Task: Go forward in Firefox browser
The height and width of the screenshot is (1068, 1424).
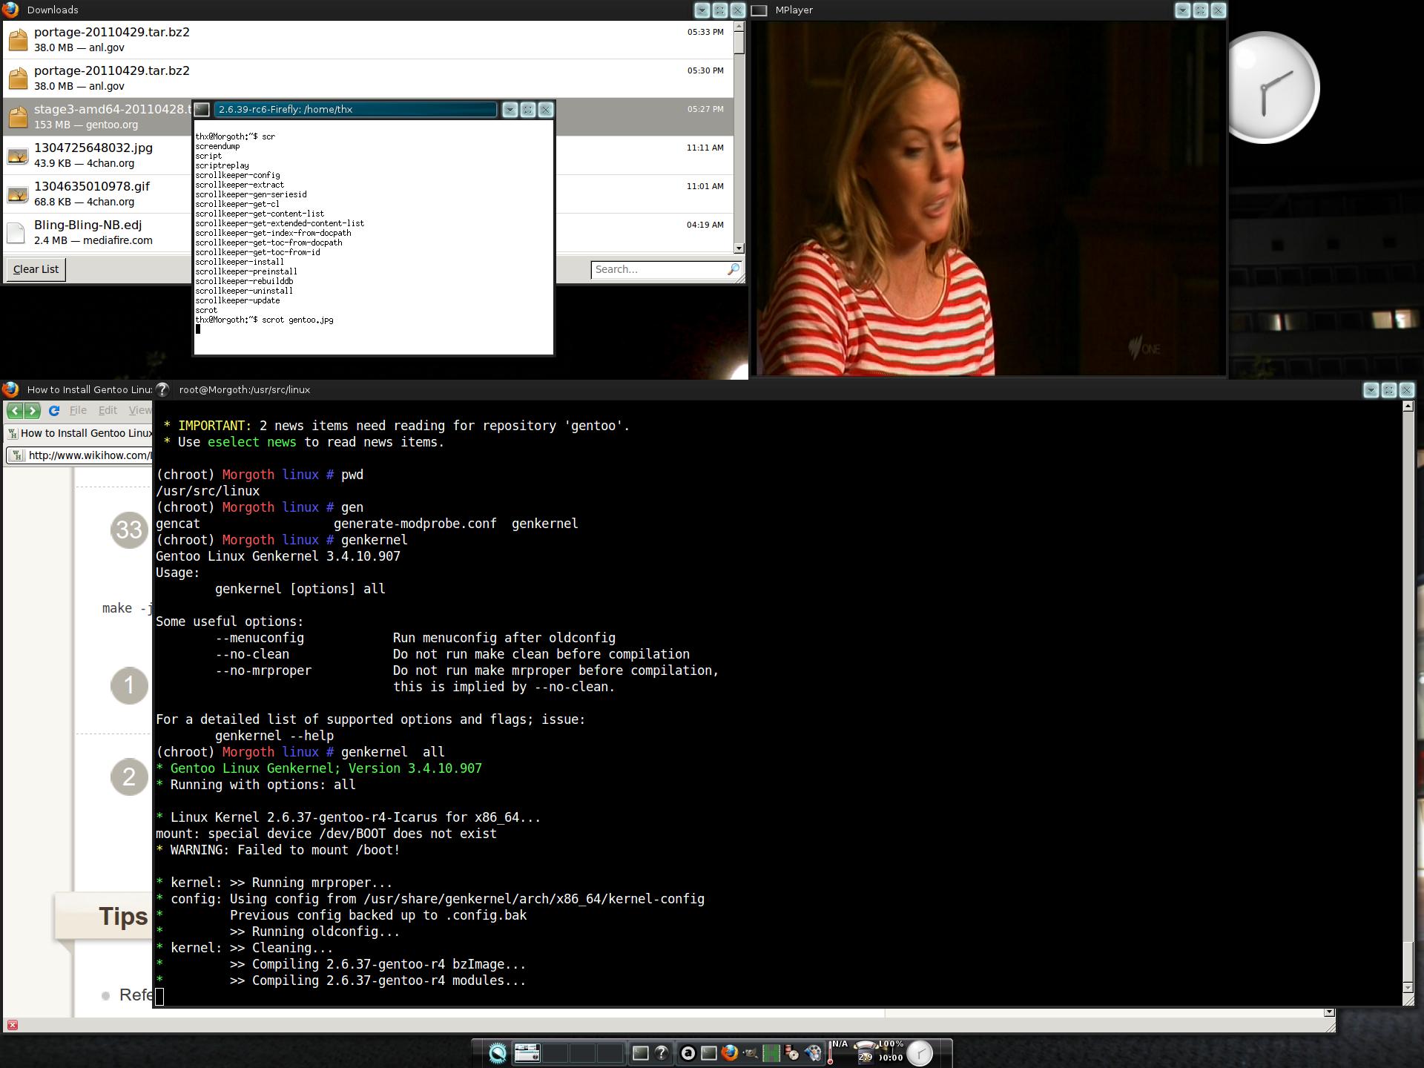Action: (x=32, y=410)
